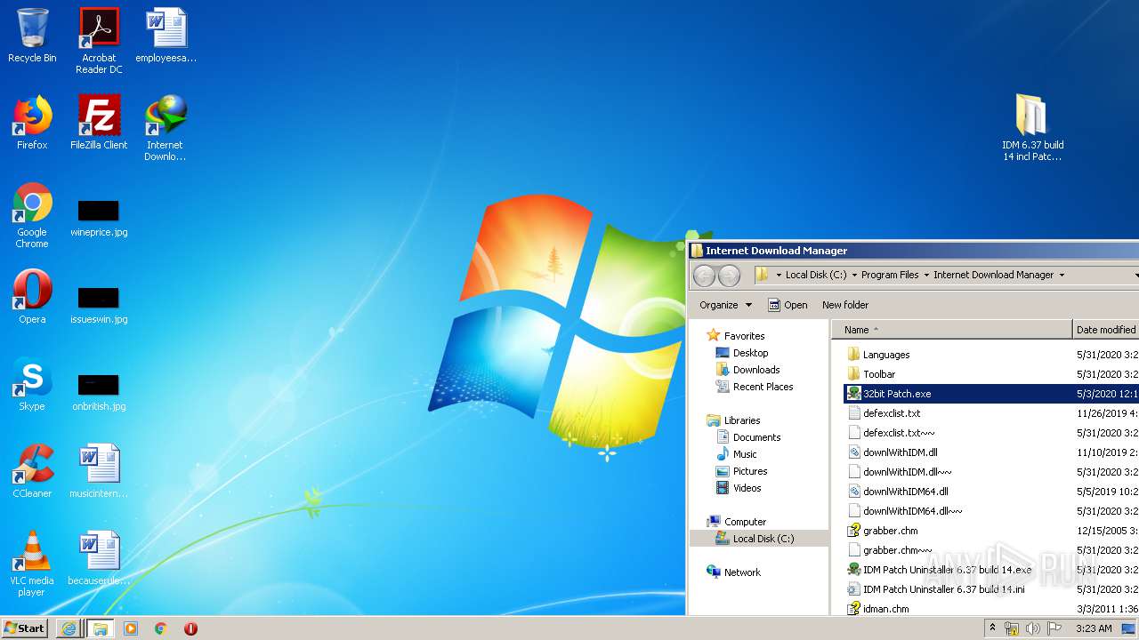1139x640 pixels.
Task: Open the Action Center flag icon
Action: tap(1054, 628)
